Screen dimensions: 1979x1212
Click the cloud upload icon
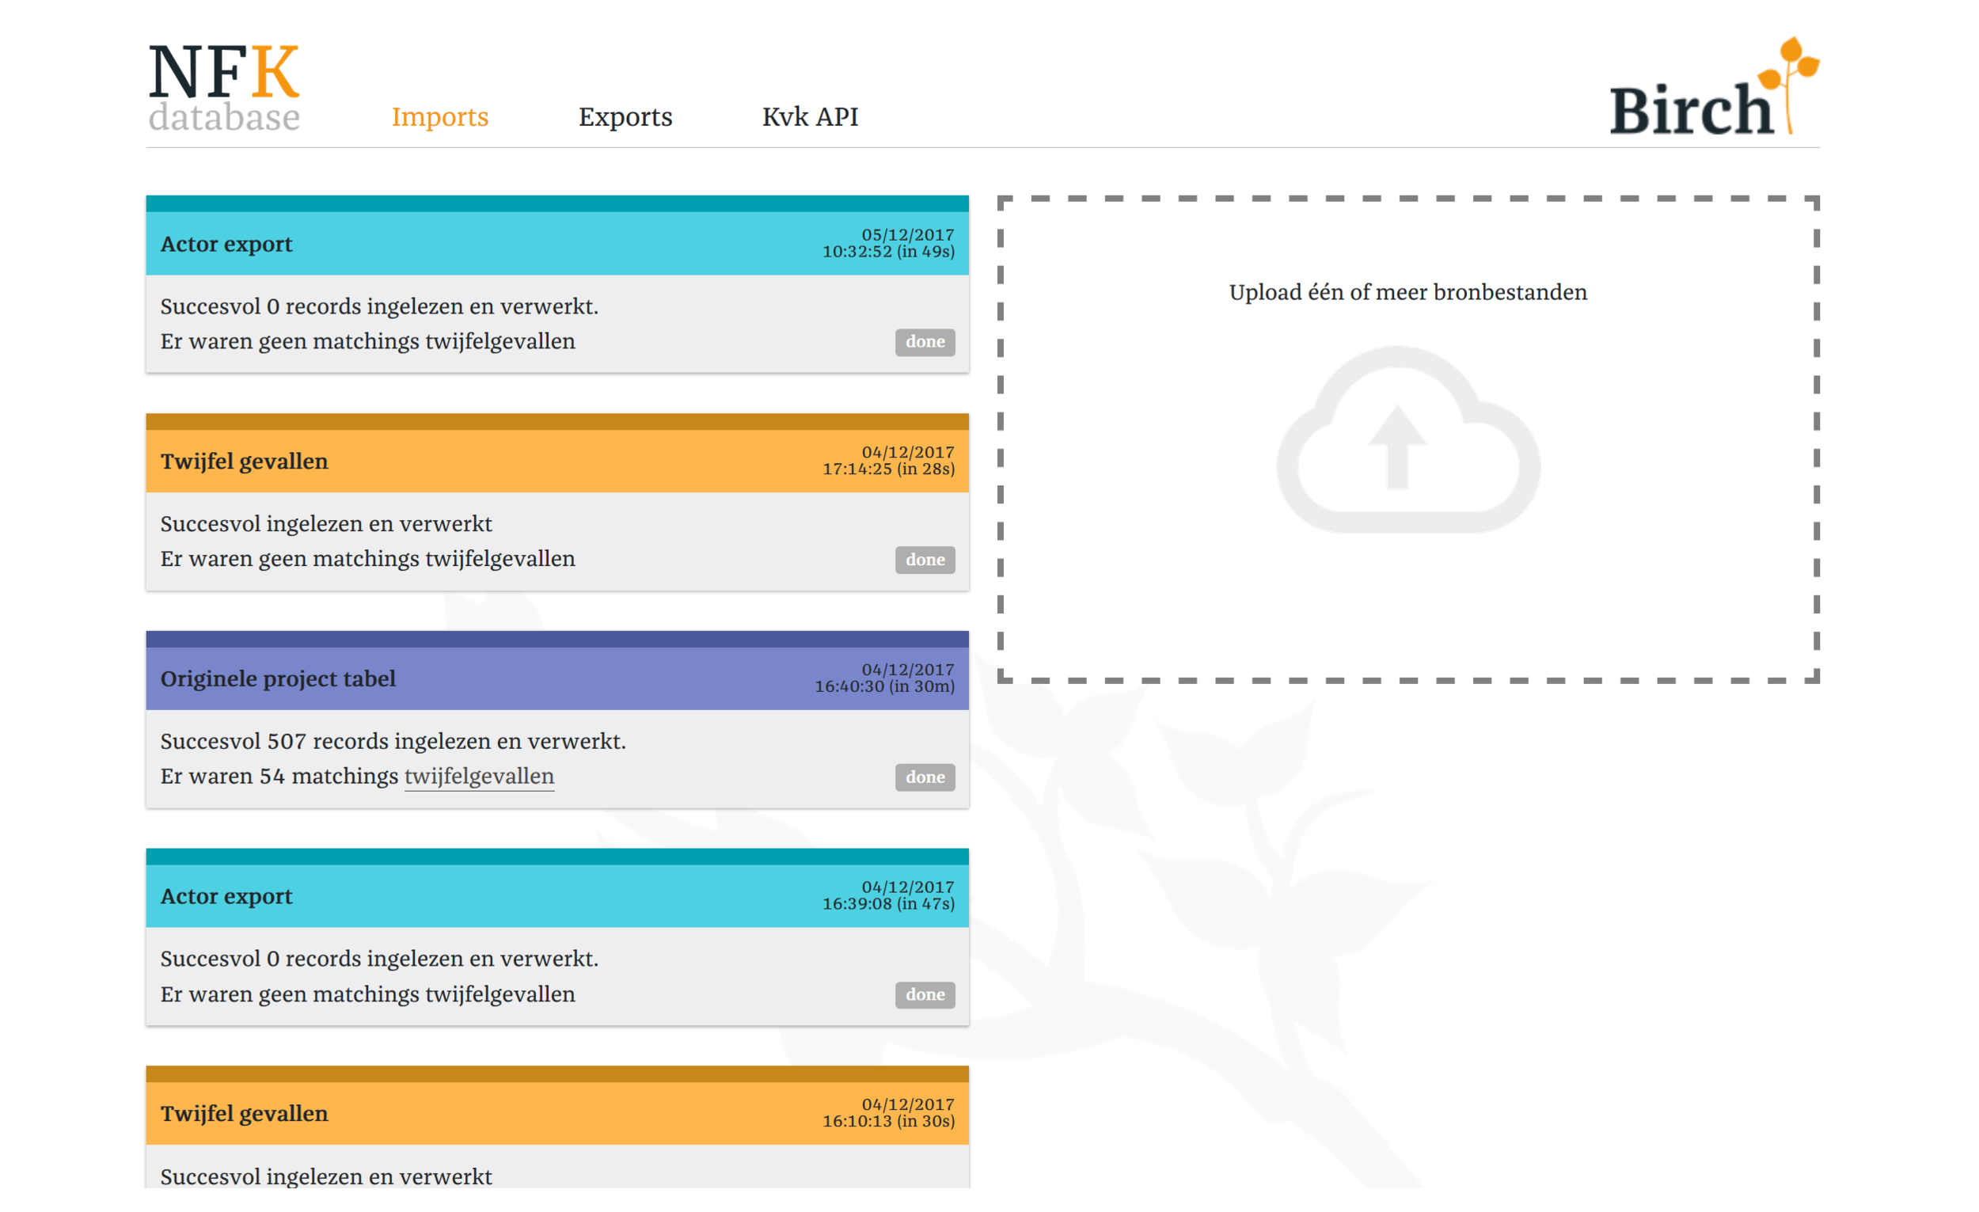coord(1408,439)
